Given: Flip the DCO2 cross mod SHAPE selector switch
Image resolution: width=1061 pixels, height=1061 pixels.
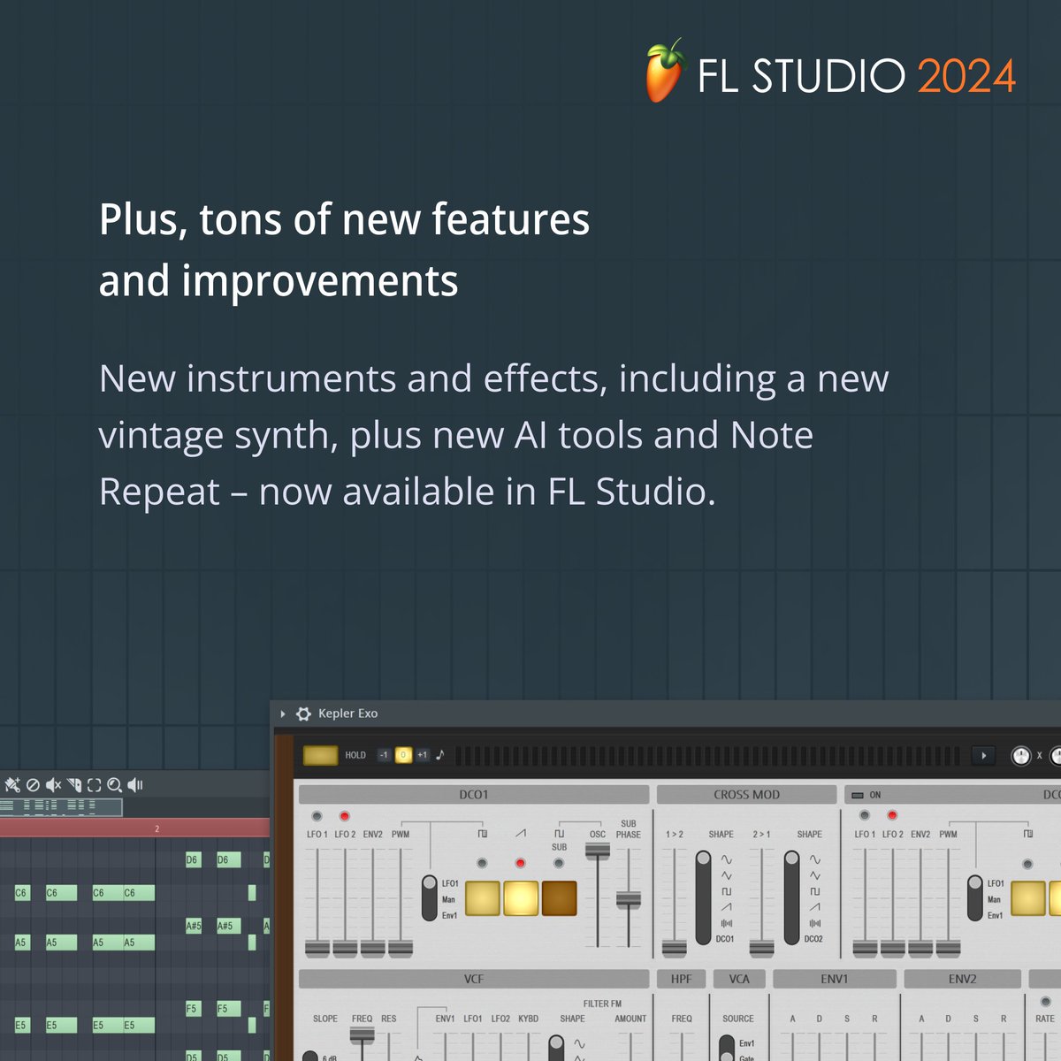Looking at the screenshot, I should point(792,897).
